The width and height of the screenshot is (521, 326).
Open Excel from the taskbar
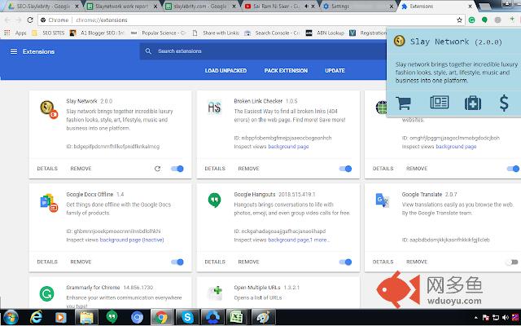[x=236, y=317]
